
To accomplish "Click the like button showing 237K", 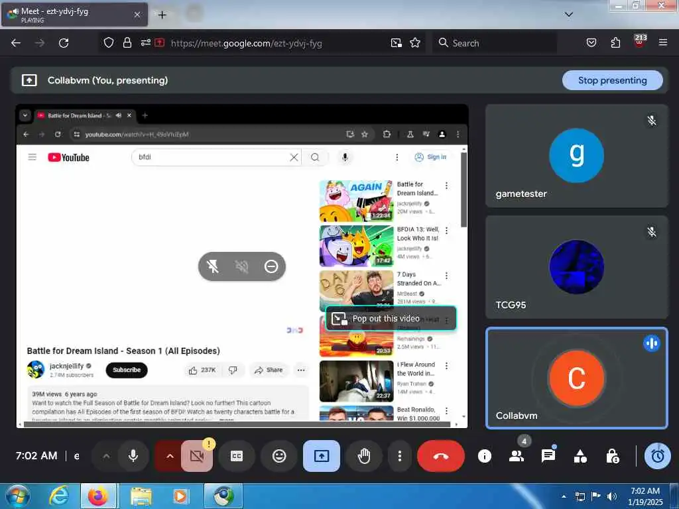I will [x=202, y=370].
